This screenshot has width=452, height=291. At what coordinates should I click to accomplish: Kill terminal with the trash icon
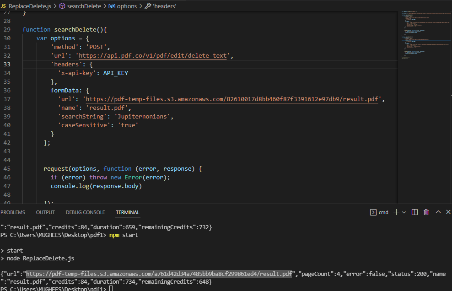426,212
